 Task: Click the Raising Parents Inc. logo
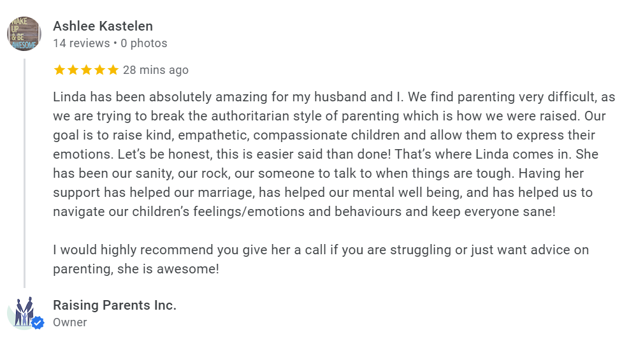click(x=23, y=312)
